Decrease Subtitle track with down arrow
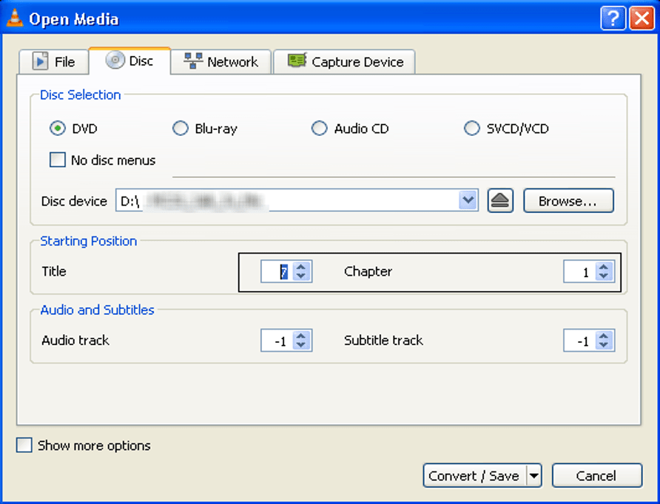 604,345
